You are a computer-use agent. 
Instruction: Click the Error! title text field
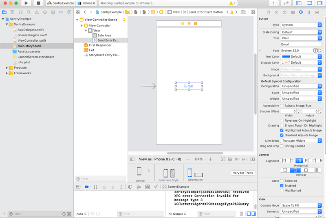(x=301, y=44)
